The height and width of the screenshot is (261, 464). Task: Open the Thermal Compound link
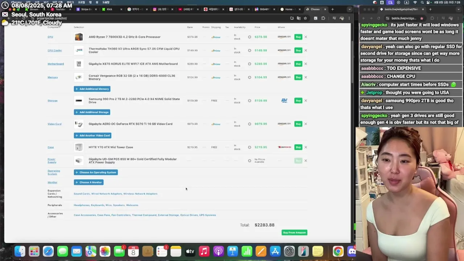tap(144, 215)
